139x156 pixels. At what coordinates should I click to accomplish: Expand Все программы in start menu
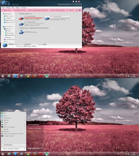8,145
